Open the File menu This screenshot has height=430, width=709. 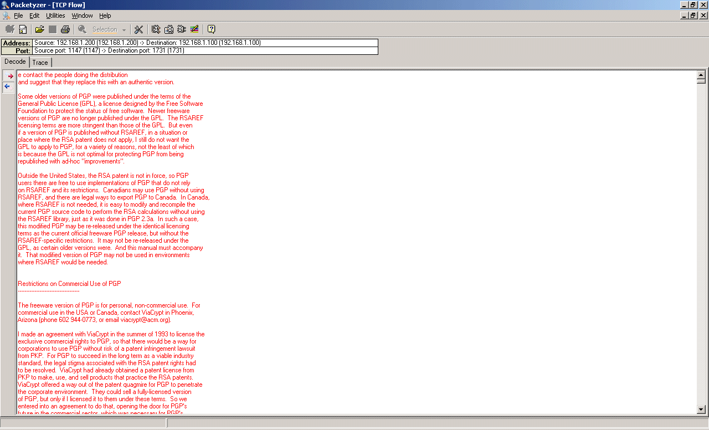[x=18, y=16]
